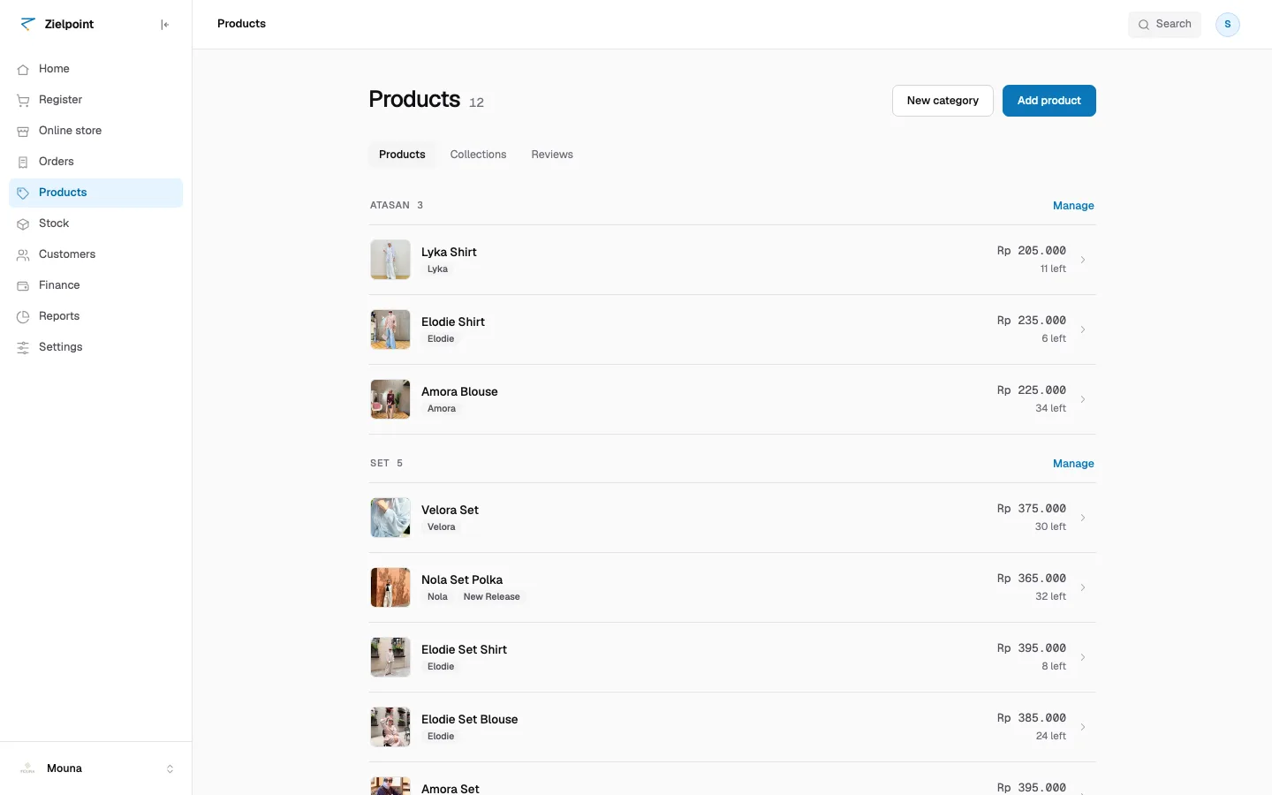This screenshot has width=1272, height=795.
Task: Open Elodie Shirt row chevron
Action: [1083, 329]
